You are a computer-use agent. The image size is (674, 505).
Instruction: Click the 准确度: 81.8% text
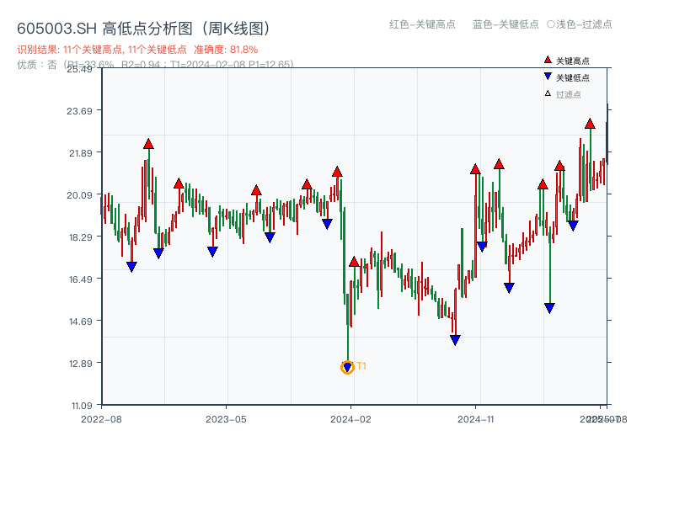coord(226,50)
